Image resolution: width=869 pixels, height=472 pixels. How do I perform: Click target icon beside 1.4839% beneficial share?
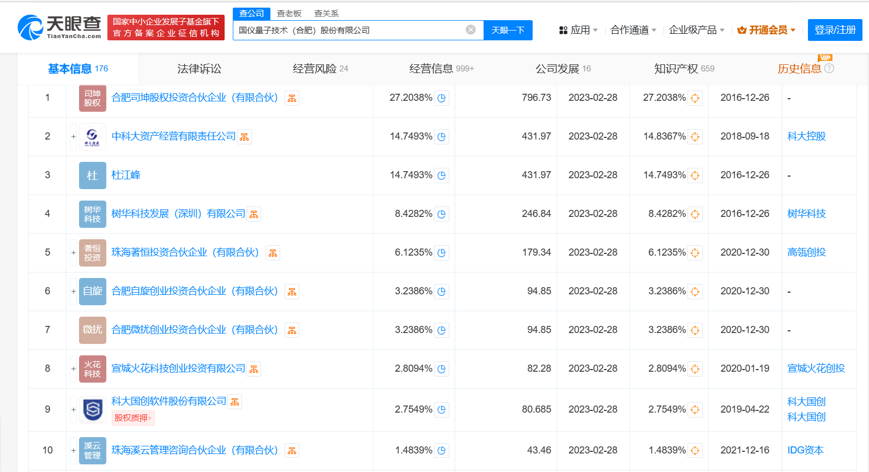[x=695, y=451]
